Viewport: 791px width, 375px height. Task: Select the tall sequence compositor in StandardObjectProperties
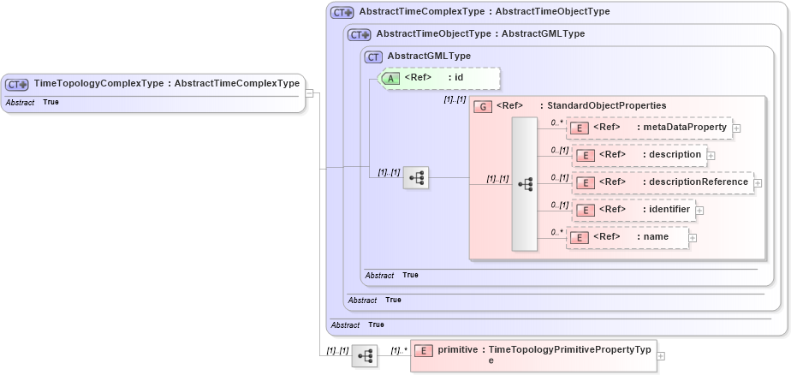525,184
